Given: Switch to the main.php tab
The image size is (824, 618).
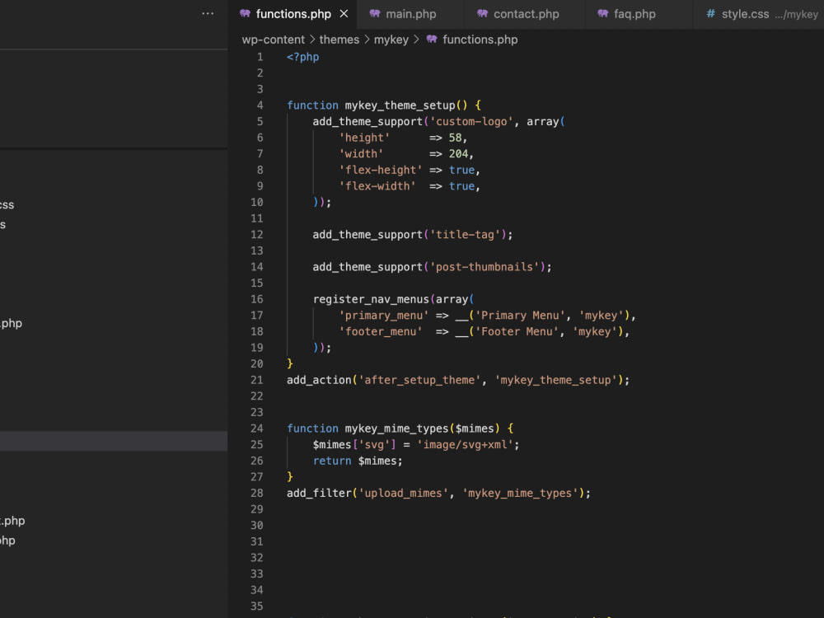Looking at the screenshot, I should pyautogui.click(x=410, y=14).
